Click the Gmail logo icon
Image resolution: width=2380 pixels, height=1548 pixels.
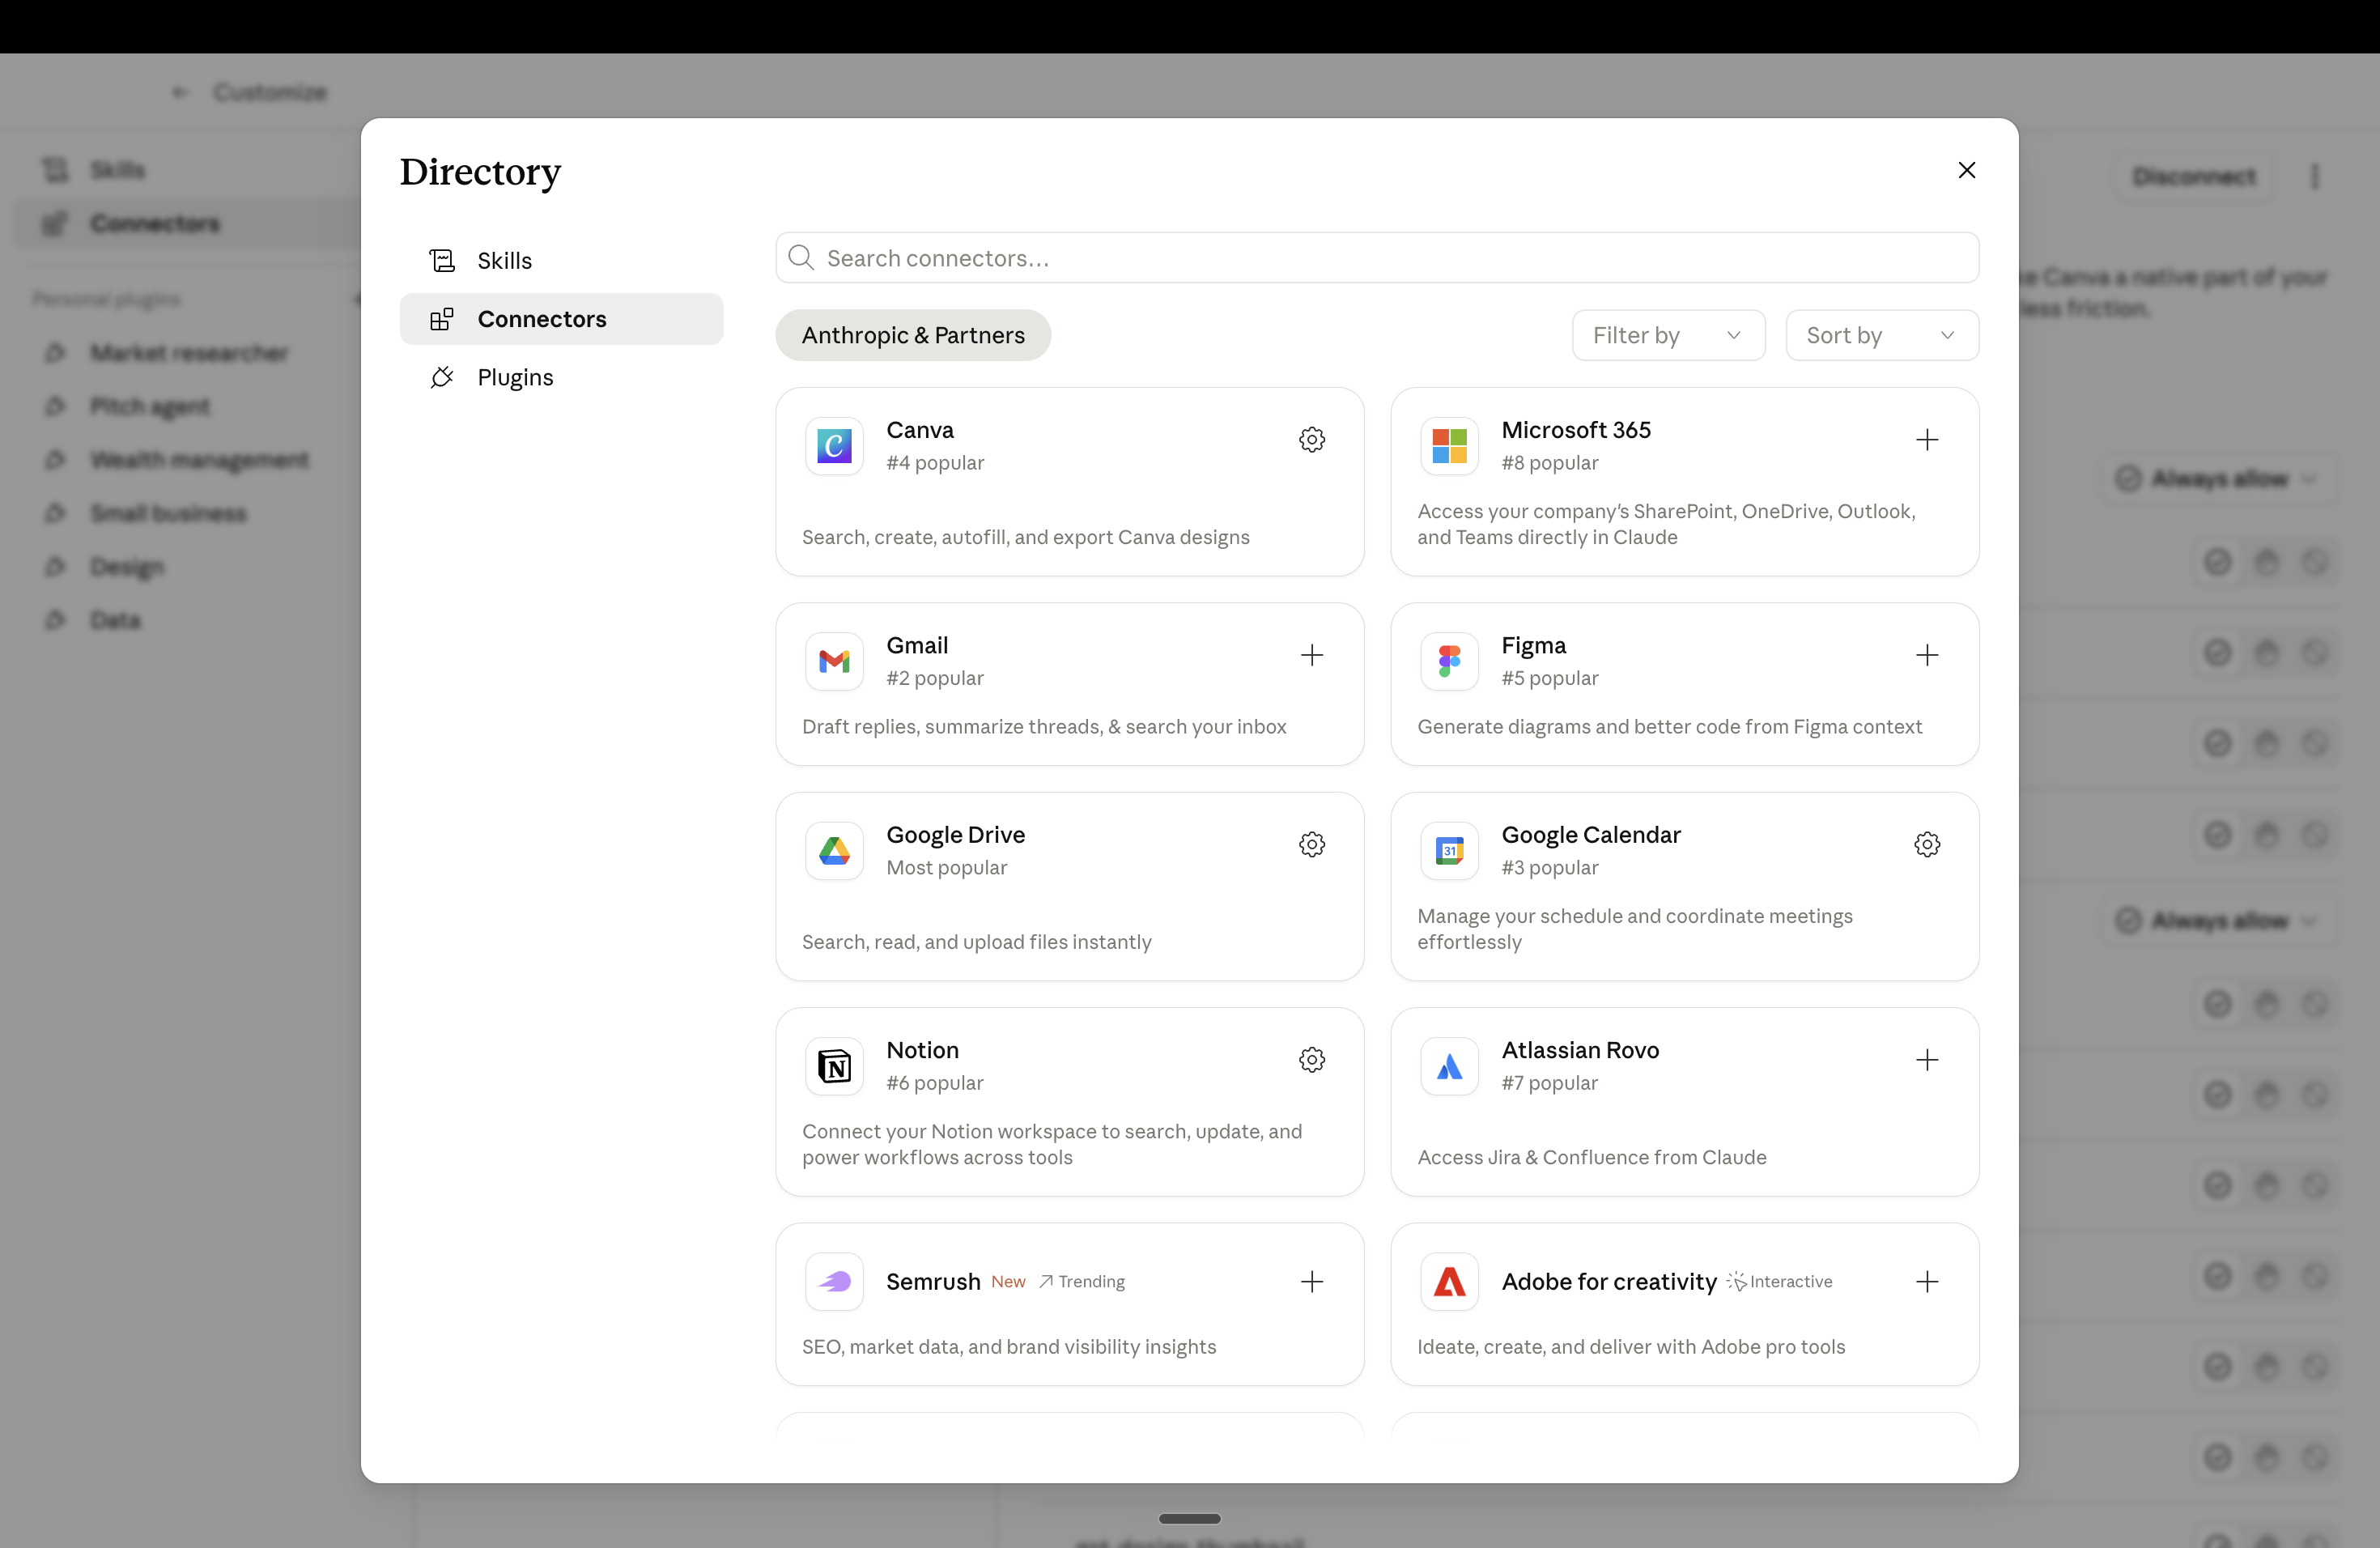click(x=834, y=661)
